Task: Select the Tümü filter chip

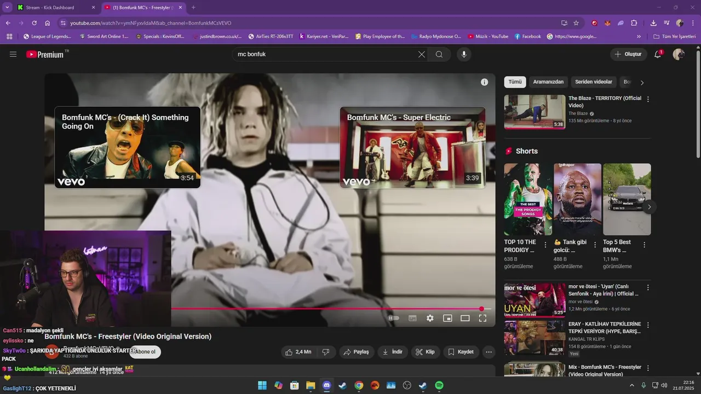Action: coord(515,82)
